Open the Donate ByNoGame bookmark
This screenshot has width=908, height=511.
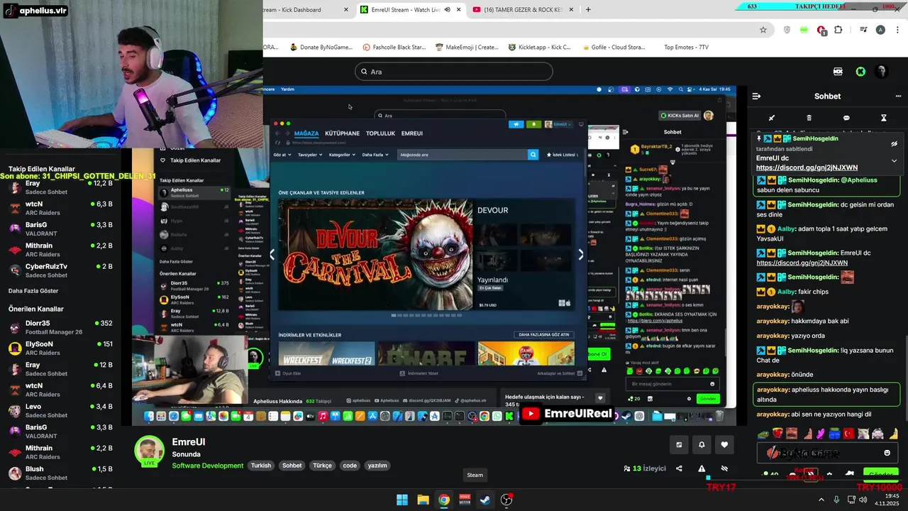[x=321, y=48]
